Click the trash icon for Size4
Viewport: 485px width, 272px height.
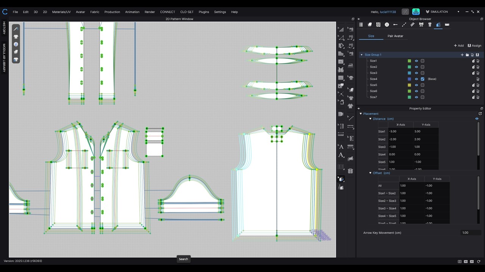tap(478, 79)
